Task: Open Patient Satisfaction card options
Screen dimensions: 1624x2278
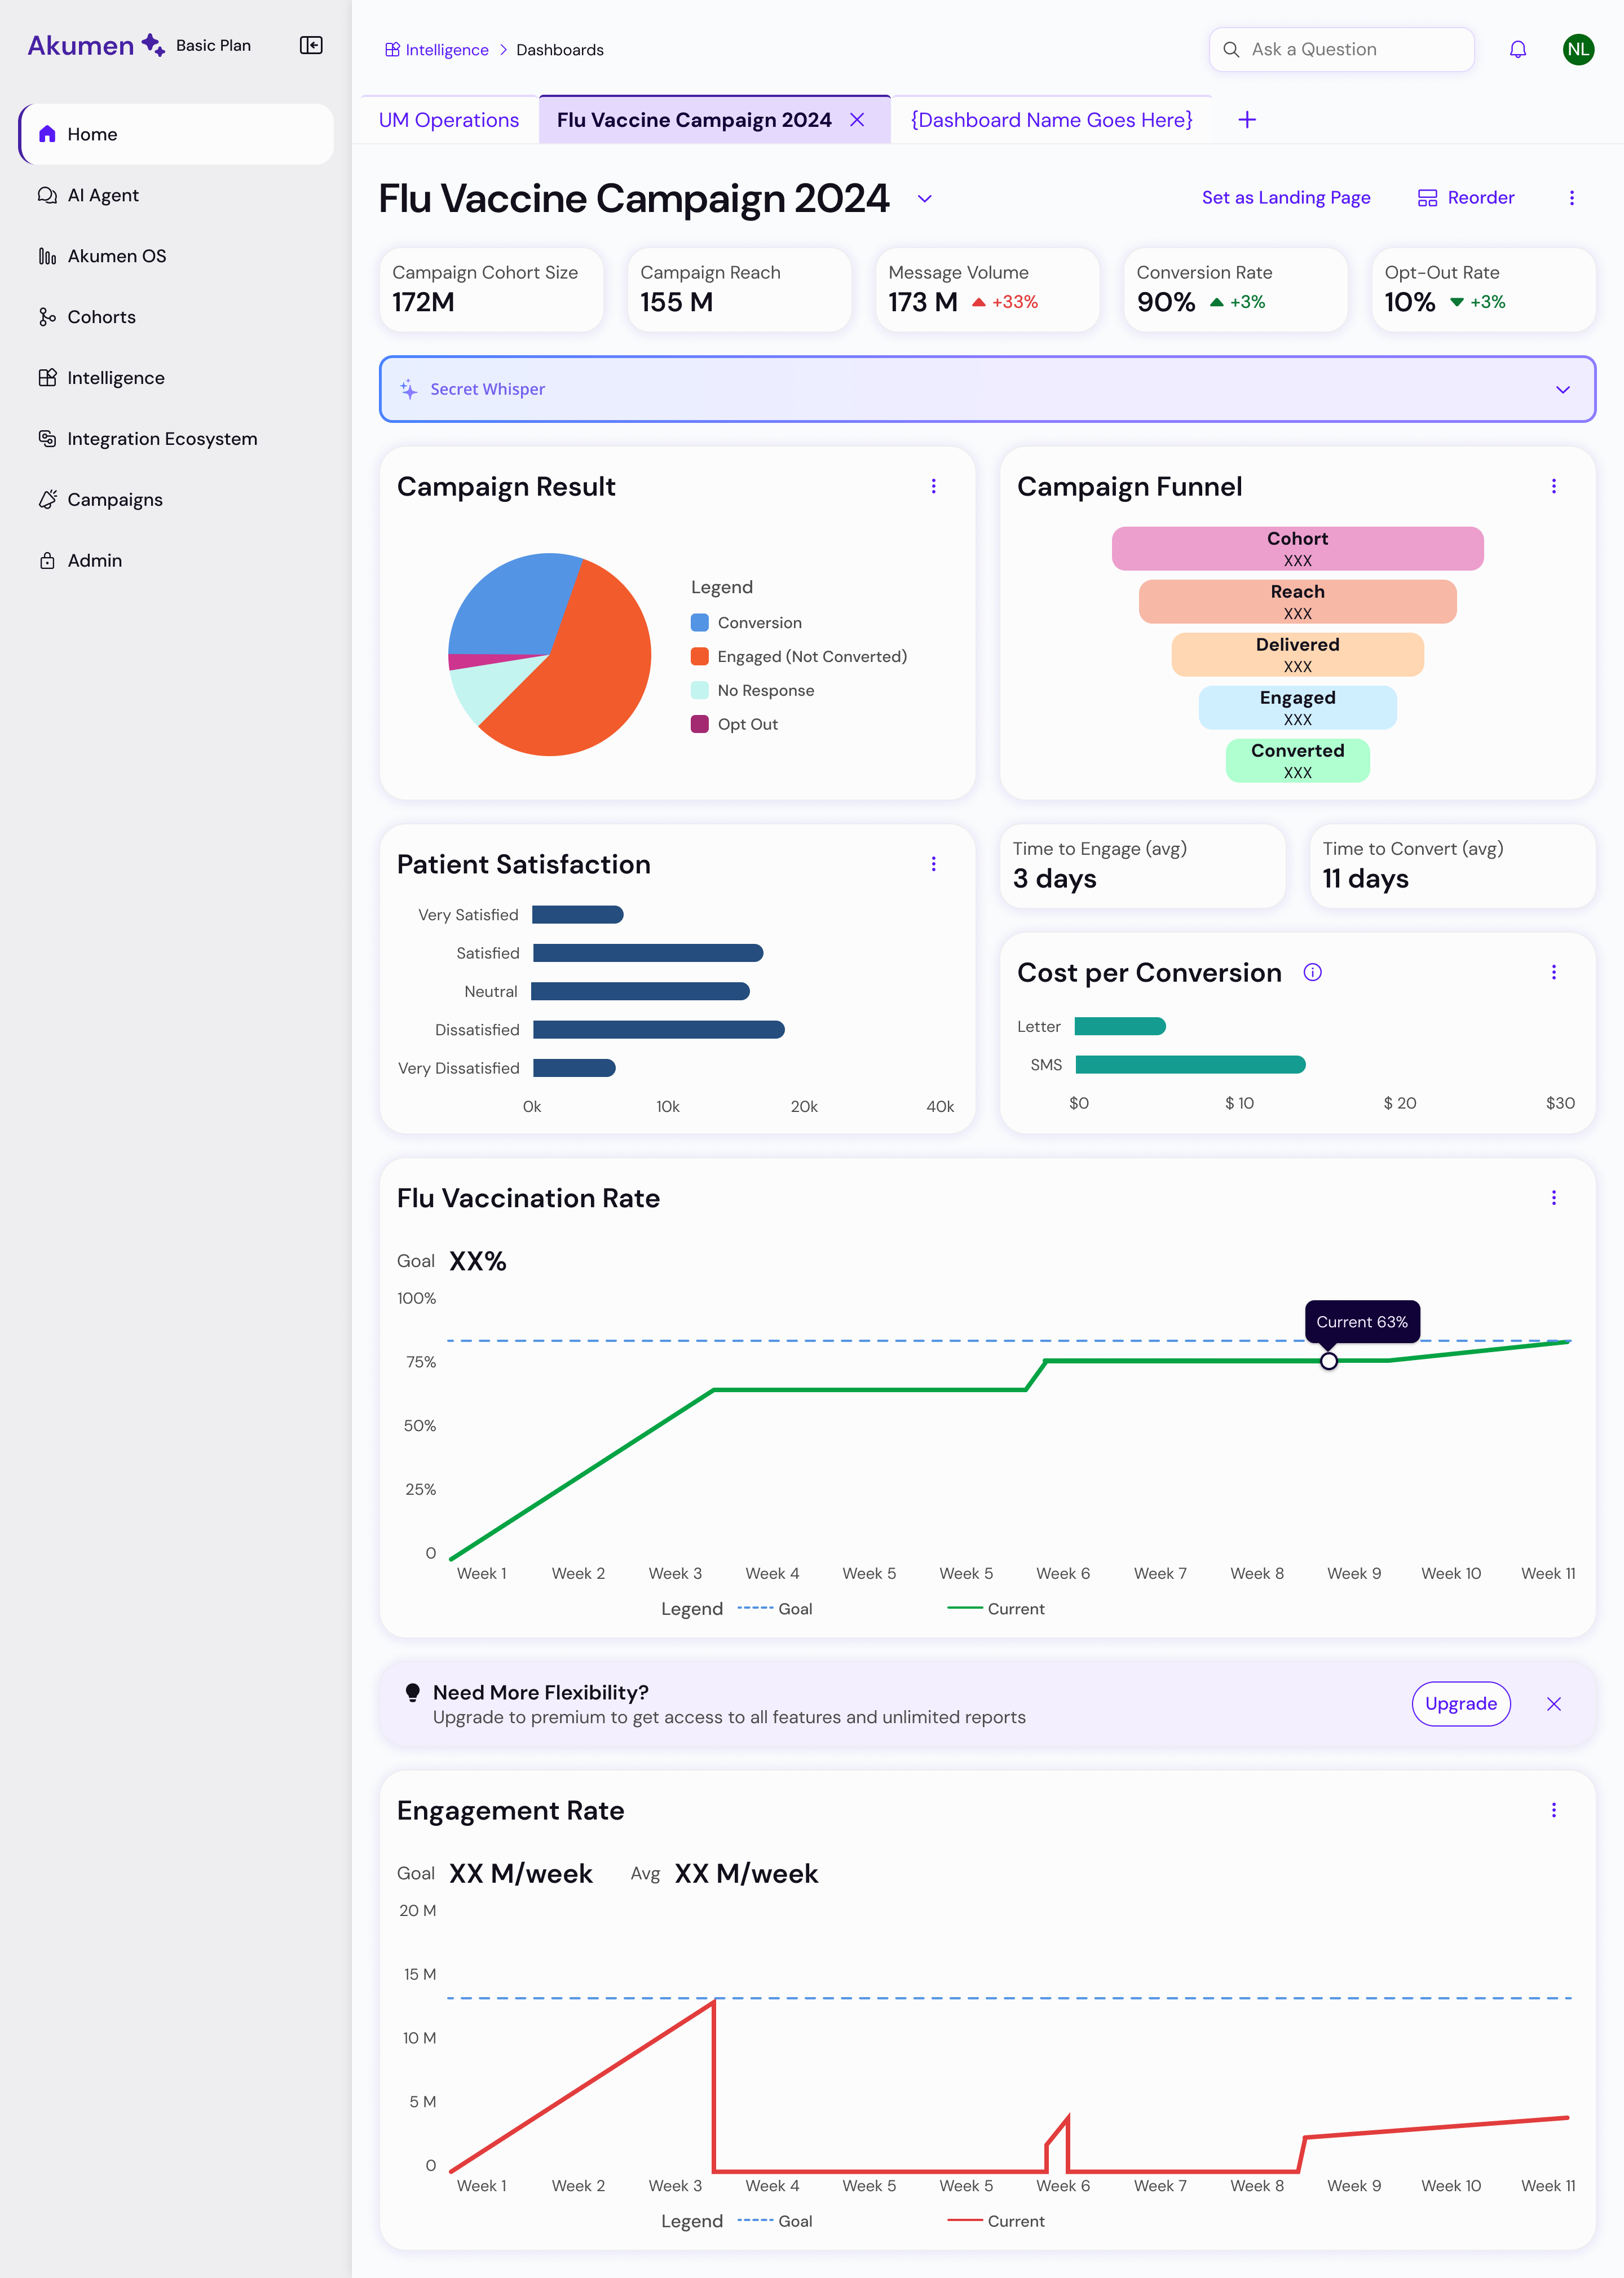Action: pyautogui.click(x=933, y=864)
